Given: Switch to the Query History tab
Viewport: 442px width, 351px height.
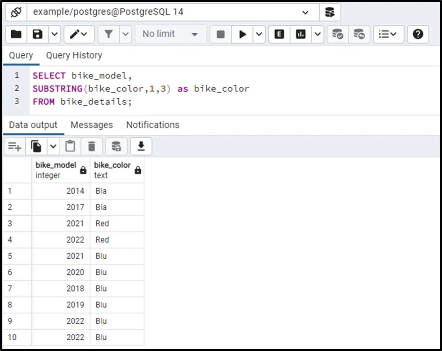Looking at the screenshot, I should 74,55.
